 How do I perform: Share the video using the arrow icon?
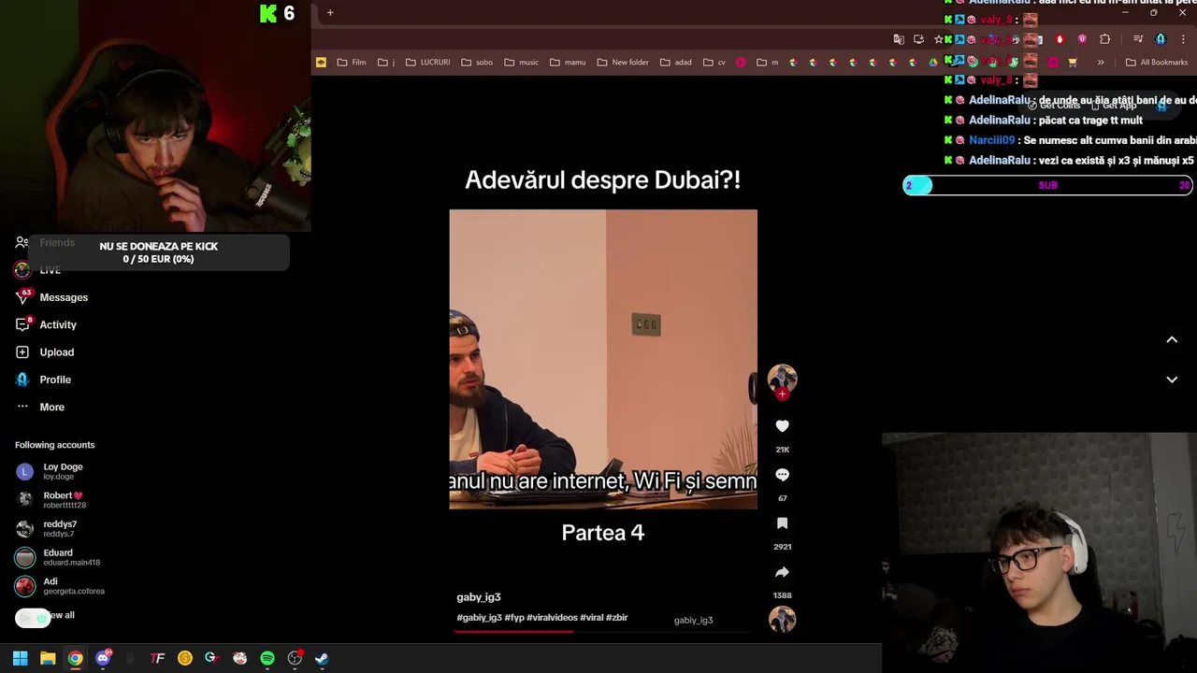pos(782,572)
